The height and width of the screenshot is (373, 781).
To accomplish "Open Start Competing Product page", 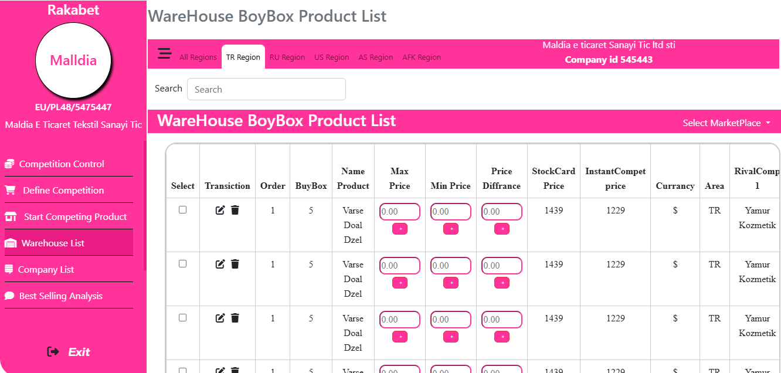I will click(x=75, y=217).
